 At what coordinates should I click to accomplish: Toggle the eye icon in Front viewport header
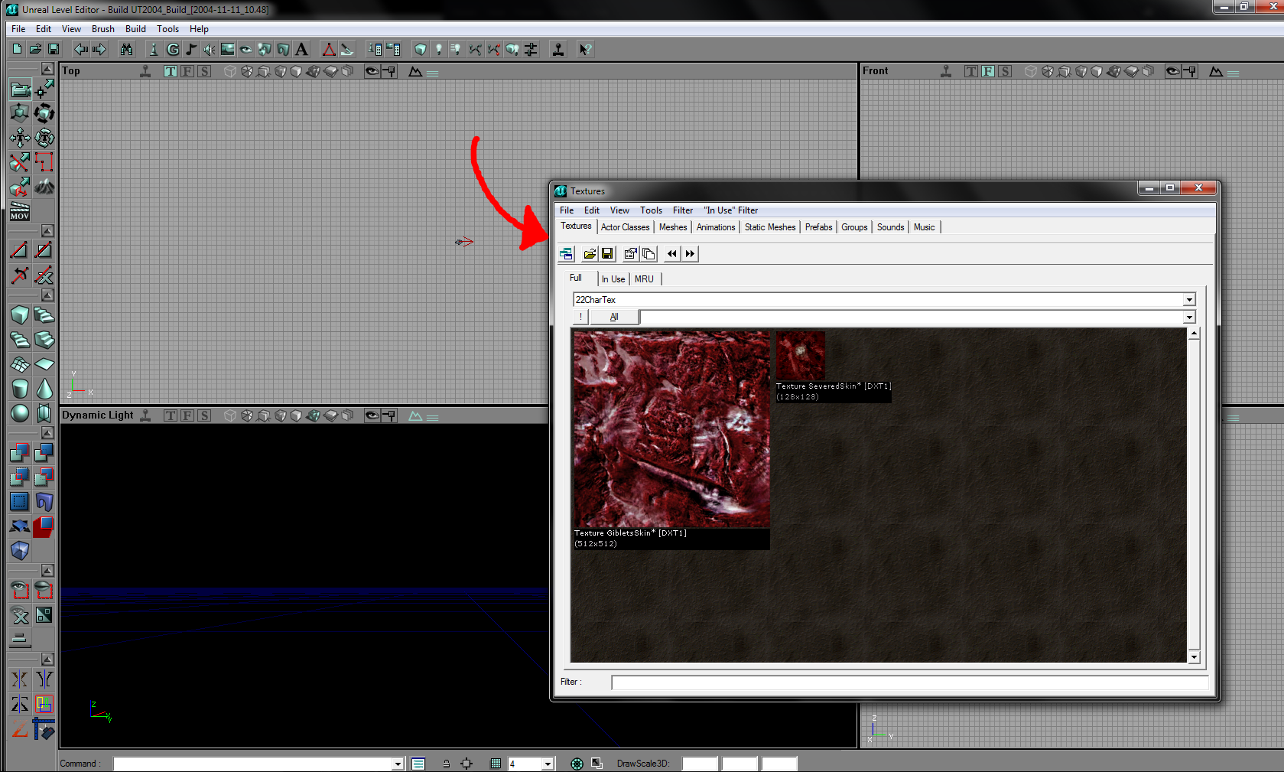(x=1172, y=71)
